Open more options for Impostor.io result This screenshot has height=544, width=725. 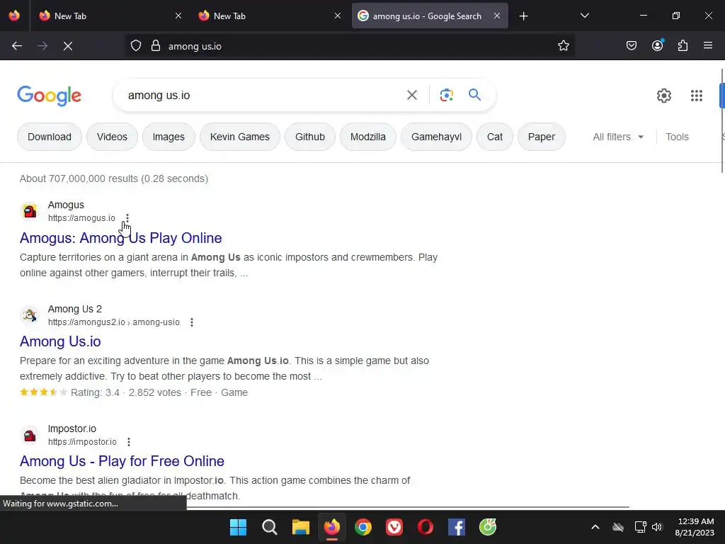(129, 442)
